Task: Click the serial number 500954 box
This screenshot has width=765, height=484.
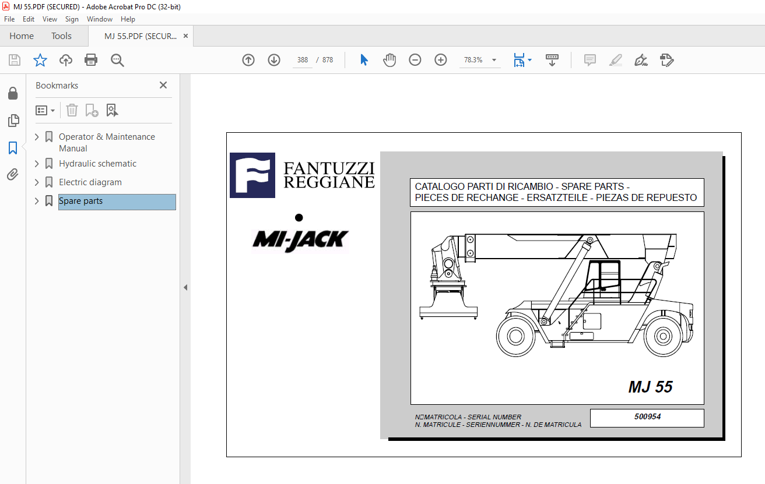Action: (647, 418)
